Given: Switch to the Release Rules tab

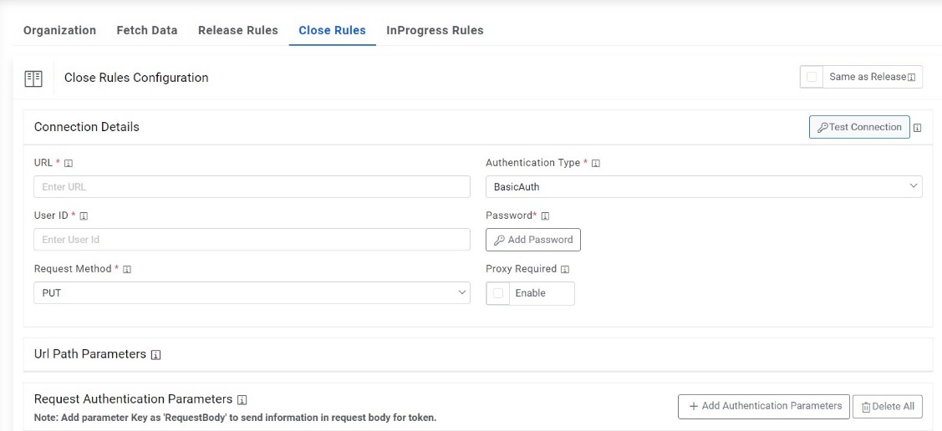Looking at the screenshot, I should coord(238,30).
